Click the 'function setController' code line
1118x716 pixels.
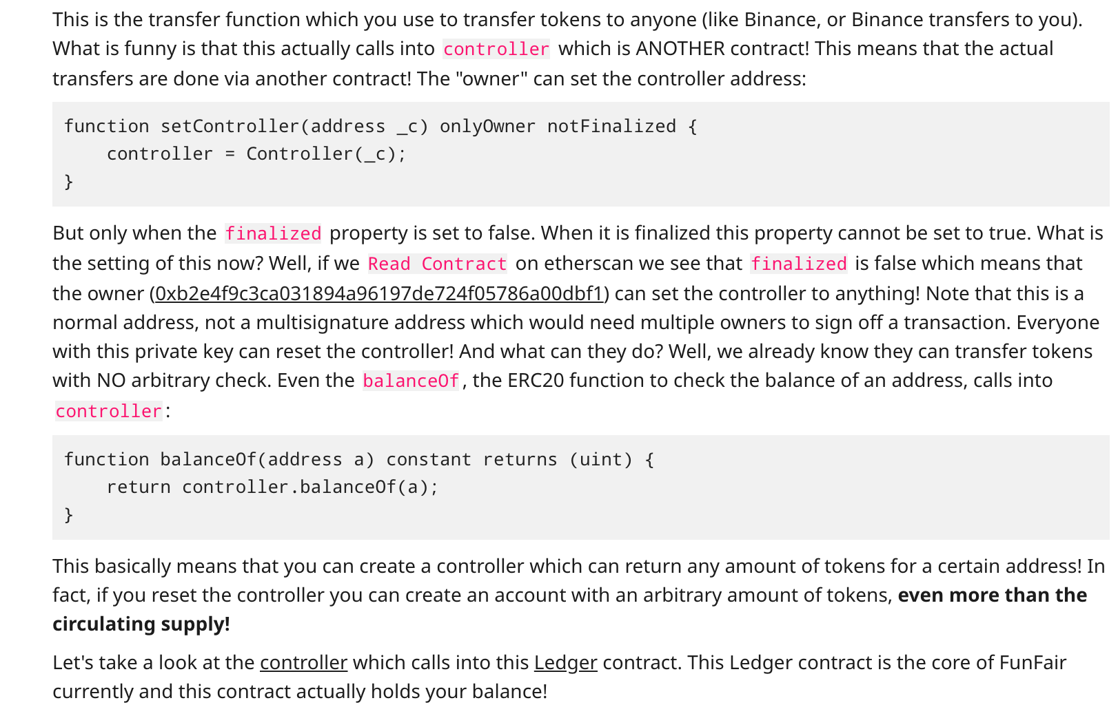point(380,127)
